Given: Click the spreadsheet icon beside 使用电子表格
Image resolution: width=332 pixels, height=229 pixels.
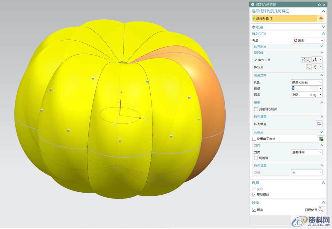Looking at the screenshot, I should coord(321,139).
